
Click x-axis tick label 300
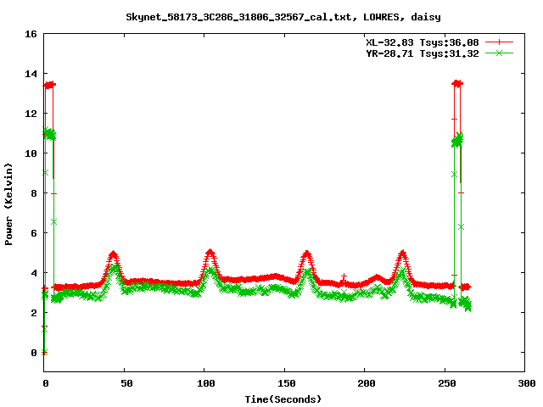click(527, 383)
